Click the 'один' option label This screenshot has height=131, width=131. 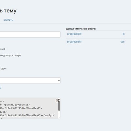coord(3,68)
